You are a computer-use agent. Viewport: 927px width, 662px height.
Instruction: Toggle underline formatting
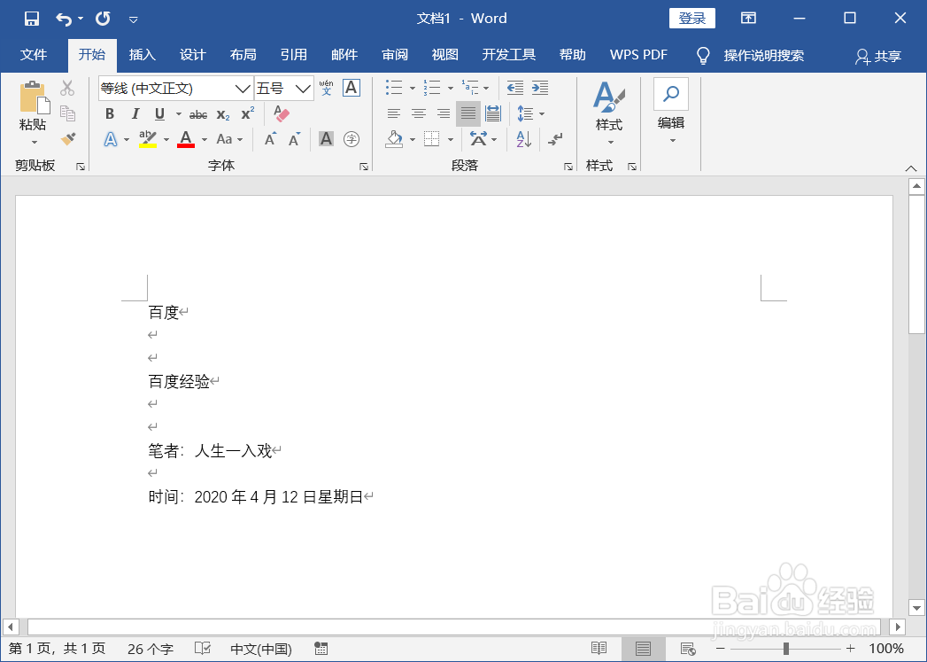coord(159,113)
